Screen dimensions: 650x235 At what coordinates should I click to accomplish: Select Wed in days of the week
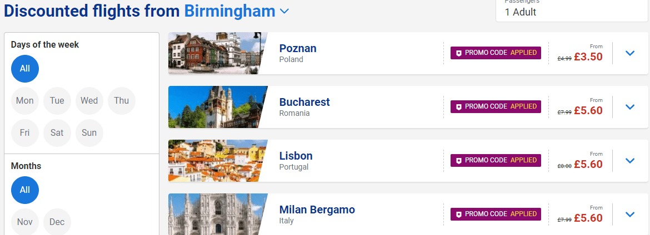point(89,100)
